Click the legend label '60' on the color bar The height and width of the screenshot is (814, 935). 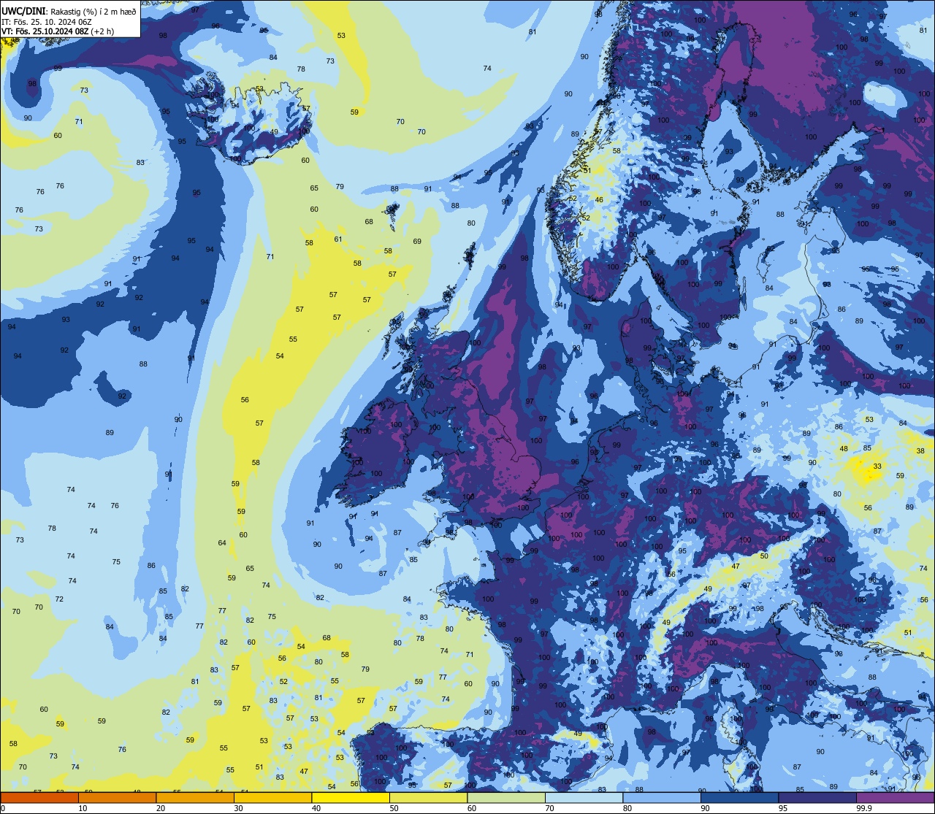472,808
